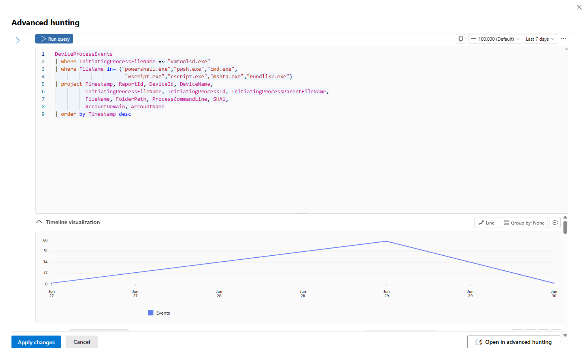
Task: Cancel the query edits
Action: 82,342
